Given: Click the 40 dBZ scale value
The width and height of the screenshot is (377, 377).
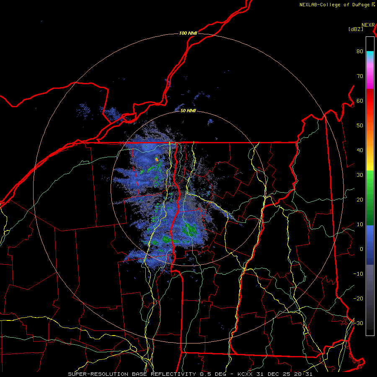Looking at the screenshot, I should [x=360, y=150].
